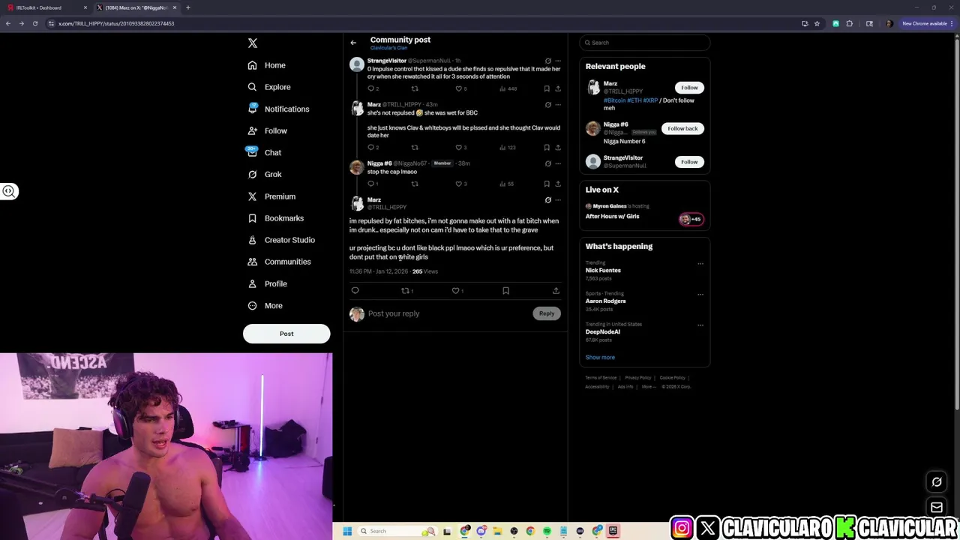Image resolution: width=960 pixels, height=540 pixels.
Task: Open options for Aaron Rodgers trend
Action: (700, 295)
